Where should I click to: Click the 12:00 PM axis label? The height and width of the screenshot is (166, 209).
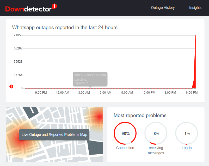click(x=149, y=93)
